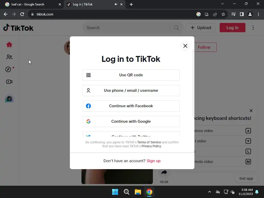Open the LIVE camera sidebar icon
The image size is (264, 198).
click(9, 82)
